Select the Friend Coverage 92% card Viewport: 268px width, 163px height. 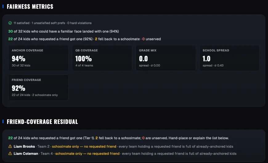click(39, 88)
